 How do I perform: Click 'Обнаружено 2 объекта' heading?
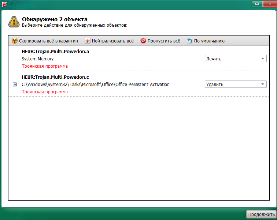click(x=55, y=19)
